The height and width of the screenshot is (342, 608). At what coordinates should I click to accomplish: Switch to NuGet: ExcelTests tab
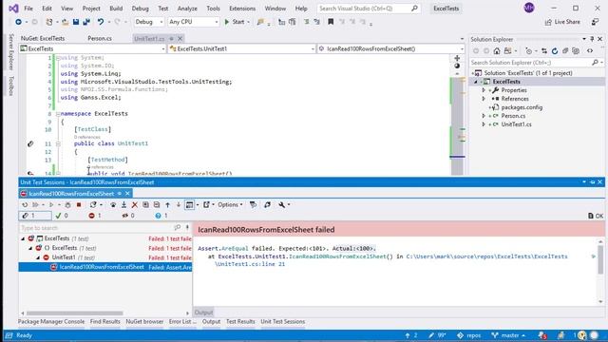click(43, 38)
